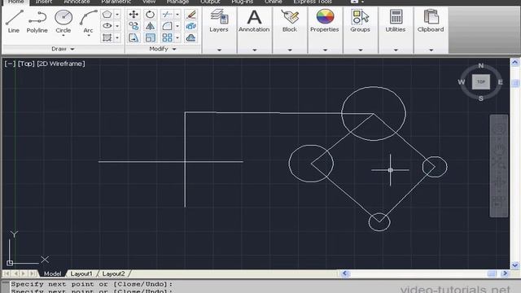Open dropdown next to Array tool
Image resolution: width=521 pixels, height=293 pixels.
point(177,37)
